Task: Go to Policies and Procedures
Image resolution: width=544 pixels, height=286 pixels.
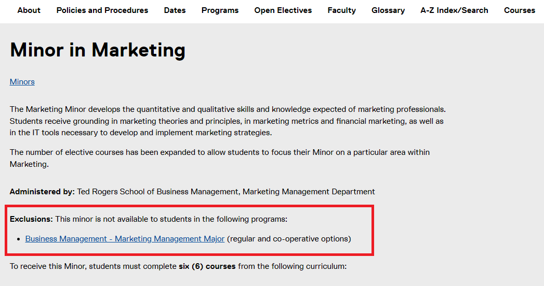Action: [x=102, y=10]
